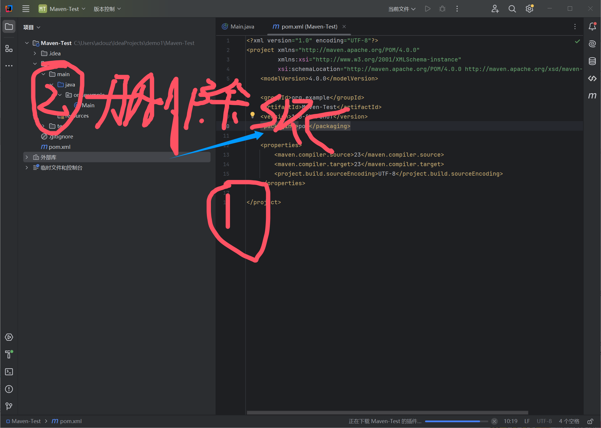The width and height of the screenshot is (601, 428).
Task: Toggle the read-only lock icon in status bar
Action: click(590, 421)
